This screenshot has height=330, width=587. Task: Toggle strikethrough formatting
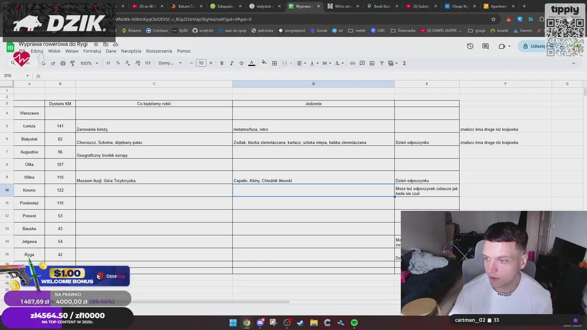(x=241, y=63)
